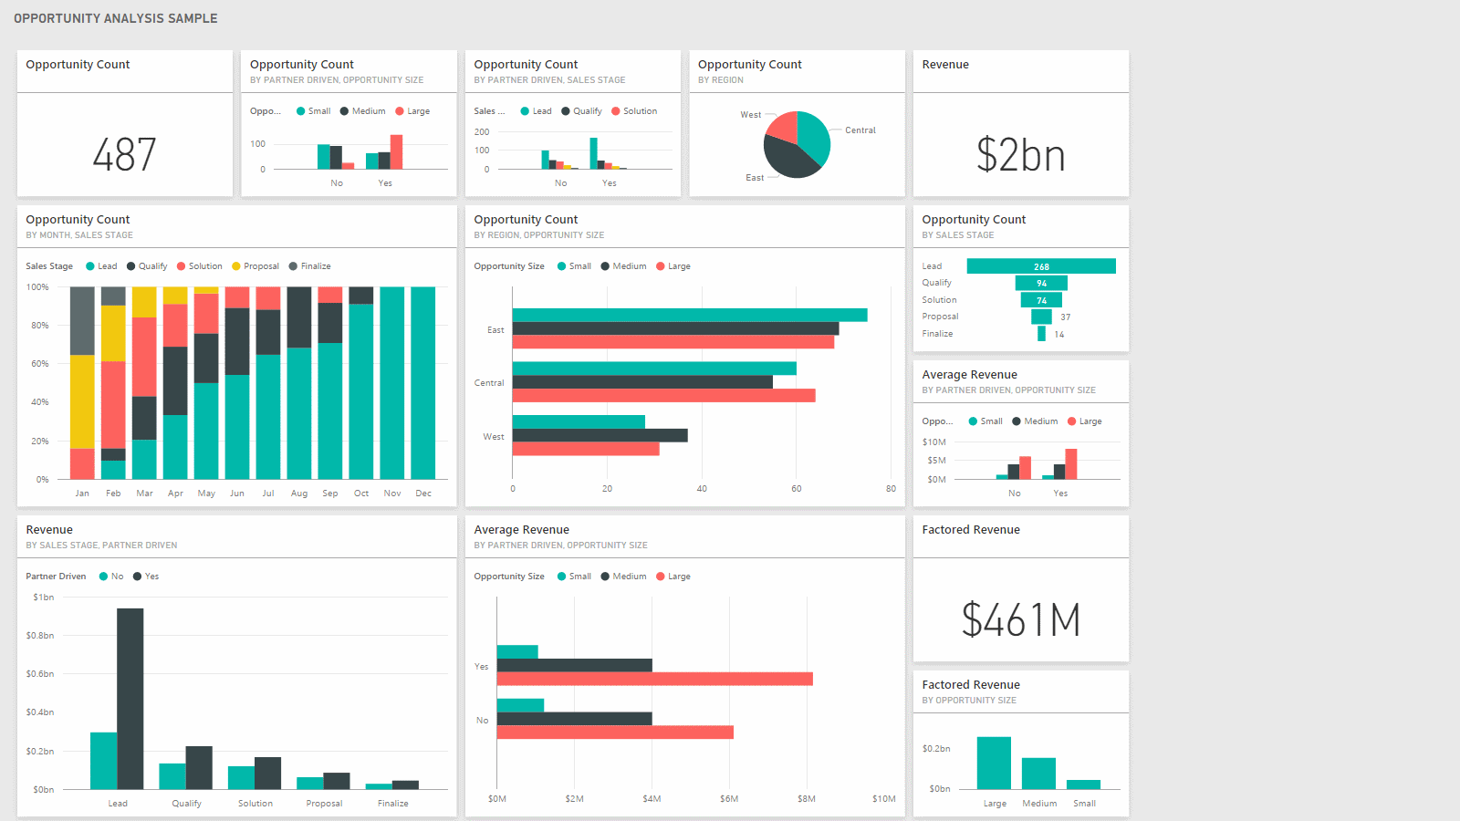Click the Central Large bar in region chart
The image size is (1460, 821).
[x=664, y=396]
